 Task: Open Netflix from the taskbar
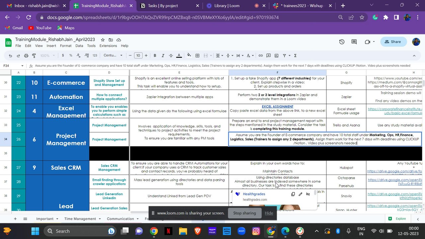[x=168, y=231]
